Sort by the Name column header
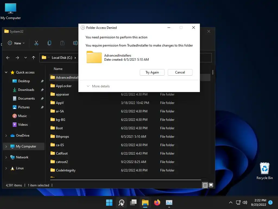Screen dimensions: 278x209 tap(58, 69)
